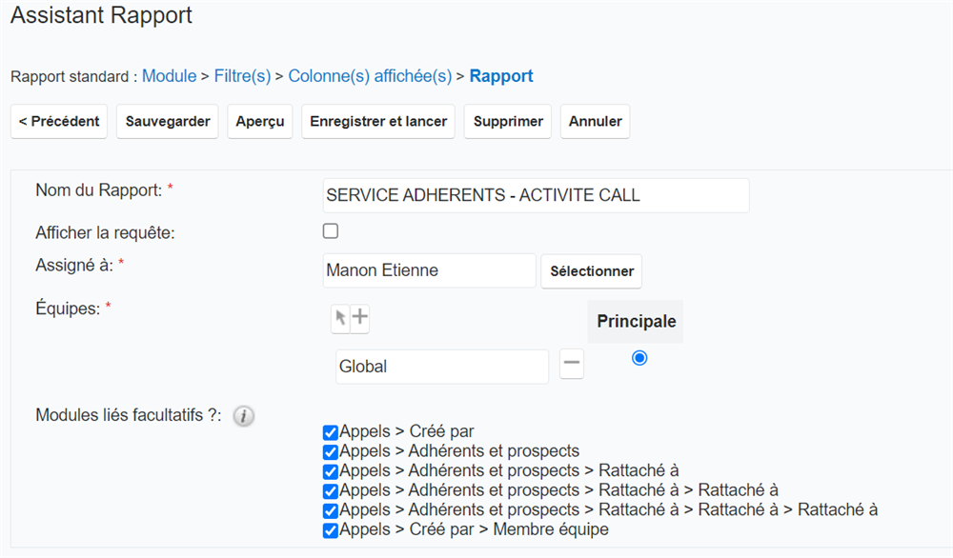Uncheck 'Appels > Adhérents et prospects' module
The width and height of the screenshot is (953, 558).
(x=331, y=451)
